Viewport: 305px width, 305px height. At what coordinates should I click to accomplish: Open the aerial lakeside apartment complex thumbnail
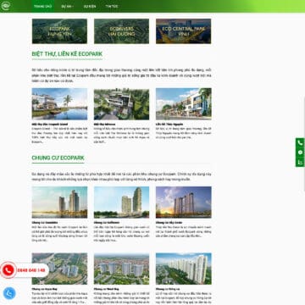pyautogui.click(x=59, y=269)
